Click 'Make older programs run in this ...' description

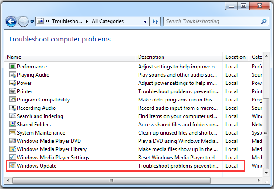pos(178,100)
